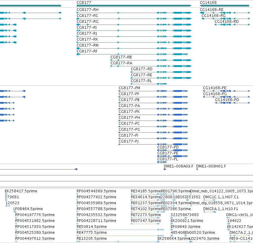Open EST EK258417.5prime
Image resolution: width=253 pixels, height=243 pixels.
[21, 191]
